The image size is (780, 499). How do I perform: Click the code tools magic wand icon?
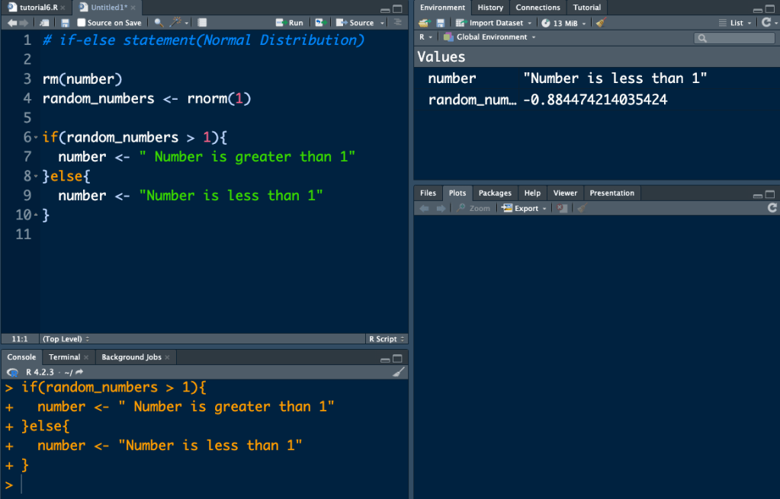[175, 23]
